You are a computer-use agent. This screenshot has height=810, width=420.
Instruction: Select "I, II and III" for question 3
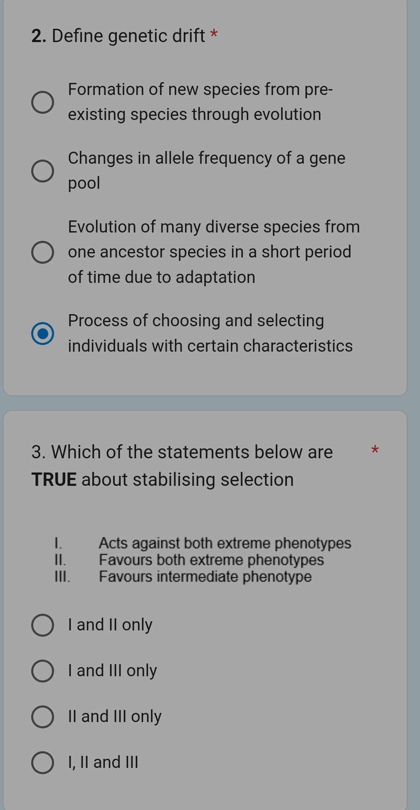[42, 762]
